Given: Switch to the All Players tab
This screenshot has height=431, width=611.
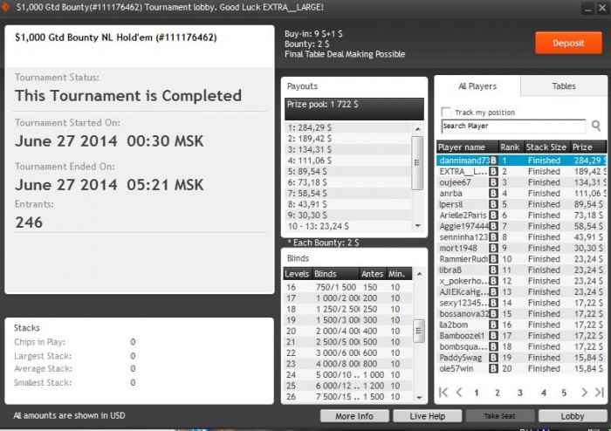Looking at the screenshot, I should [x=477, y=86].
